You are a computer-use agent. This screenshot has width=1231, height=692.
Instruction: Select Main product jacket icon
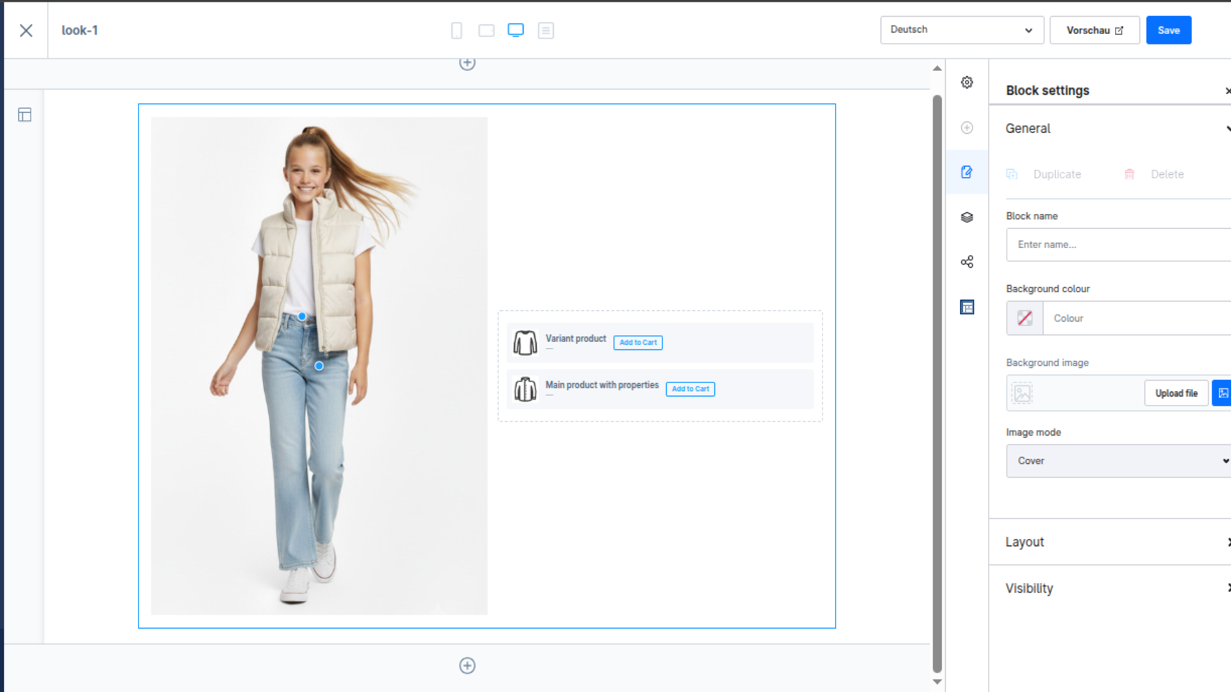click(525, 389)
